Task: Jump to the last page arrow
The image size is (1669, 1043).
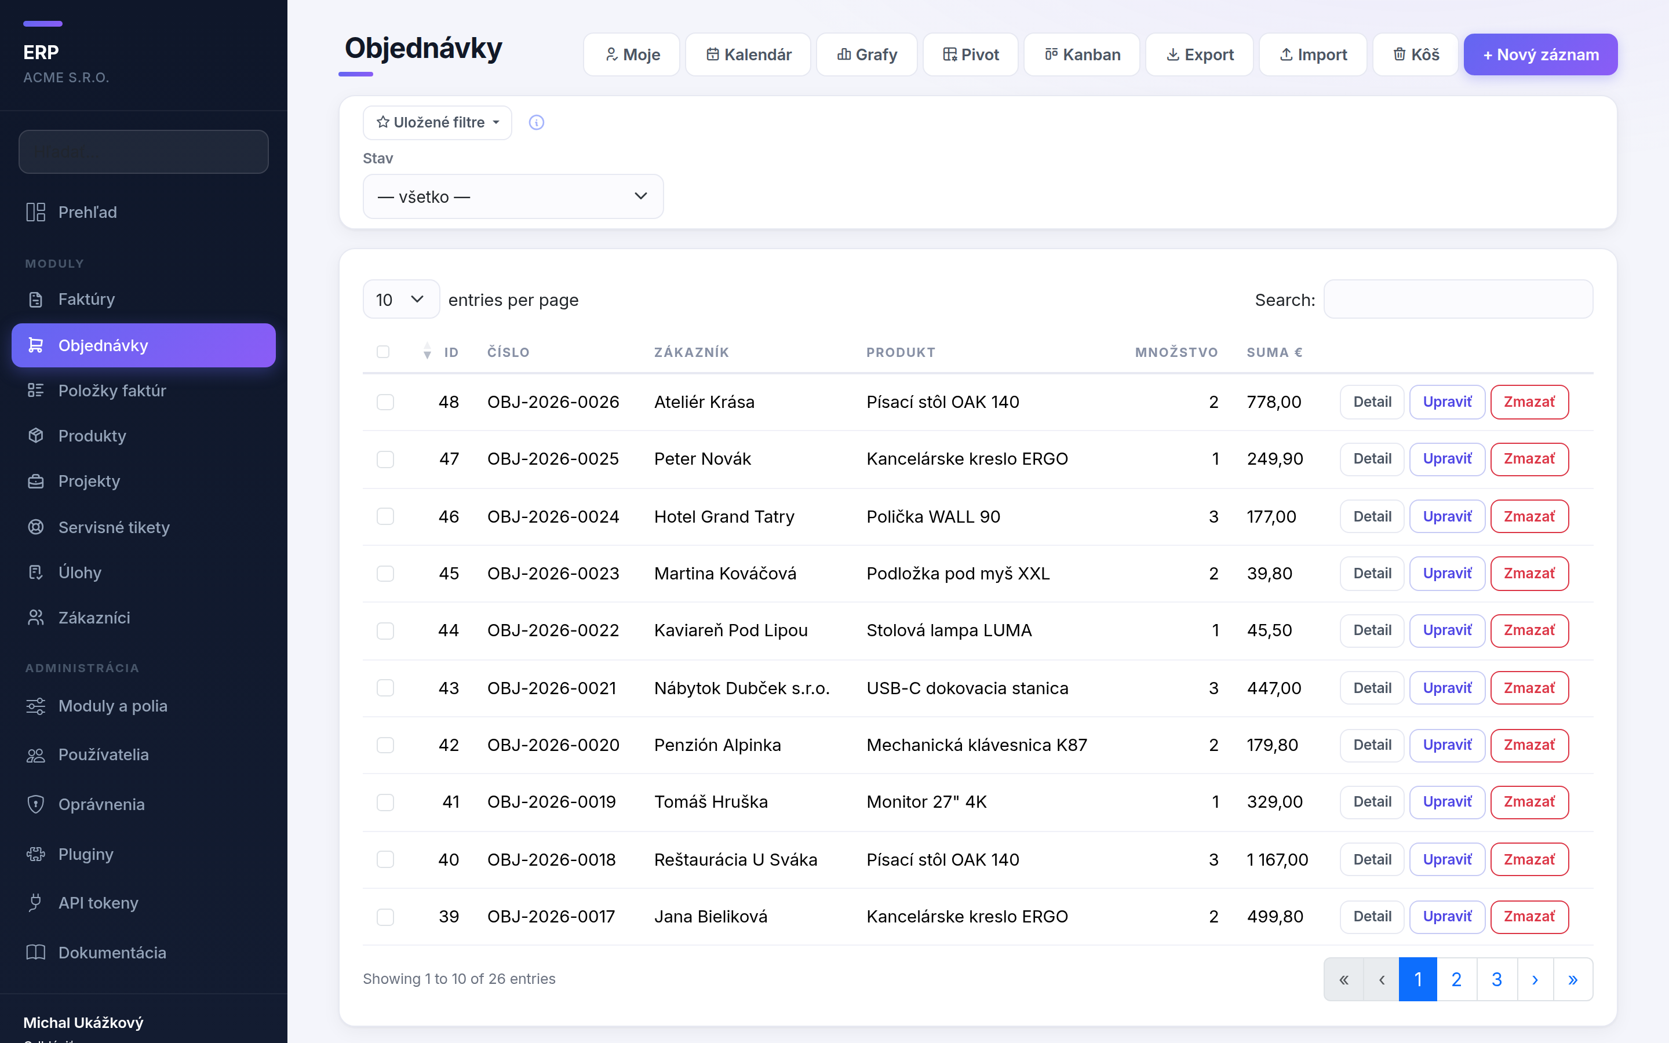Action: 1573,979
